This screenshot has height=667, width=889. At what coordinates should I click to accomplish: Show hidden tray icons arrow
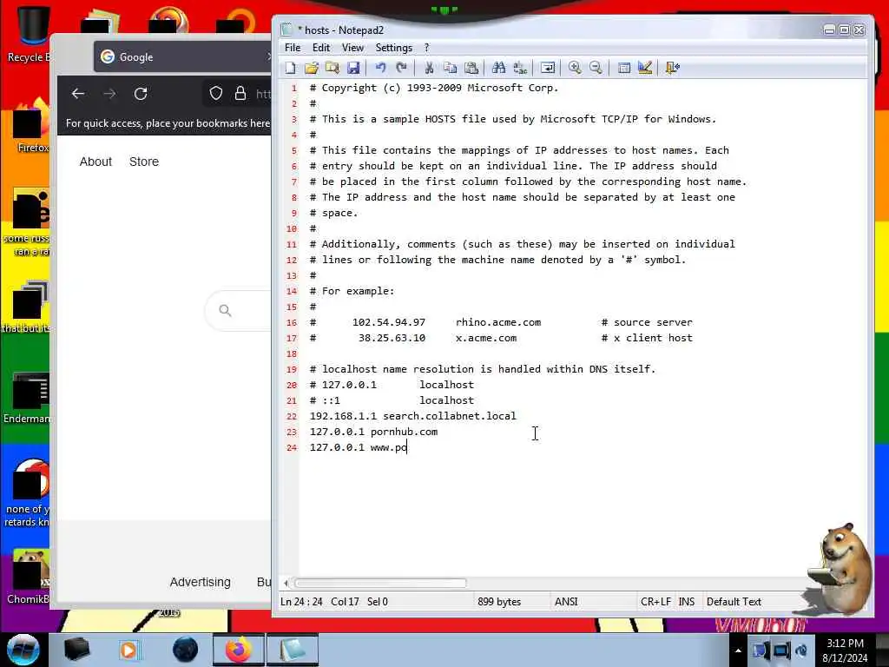tap(738, 650)
